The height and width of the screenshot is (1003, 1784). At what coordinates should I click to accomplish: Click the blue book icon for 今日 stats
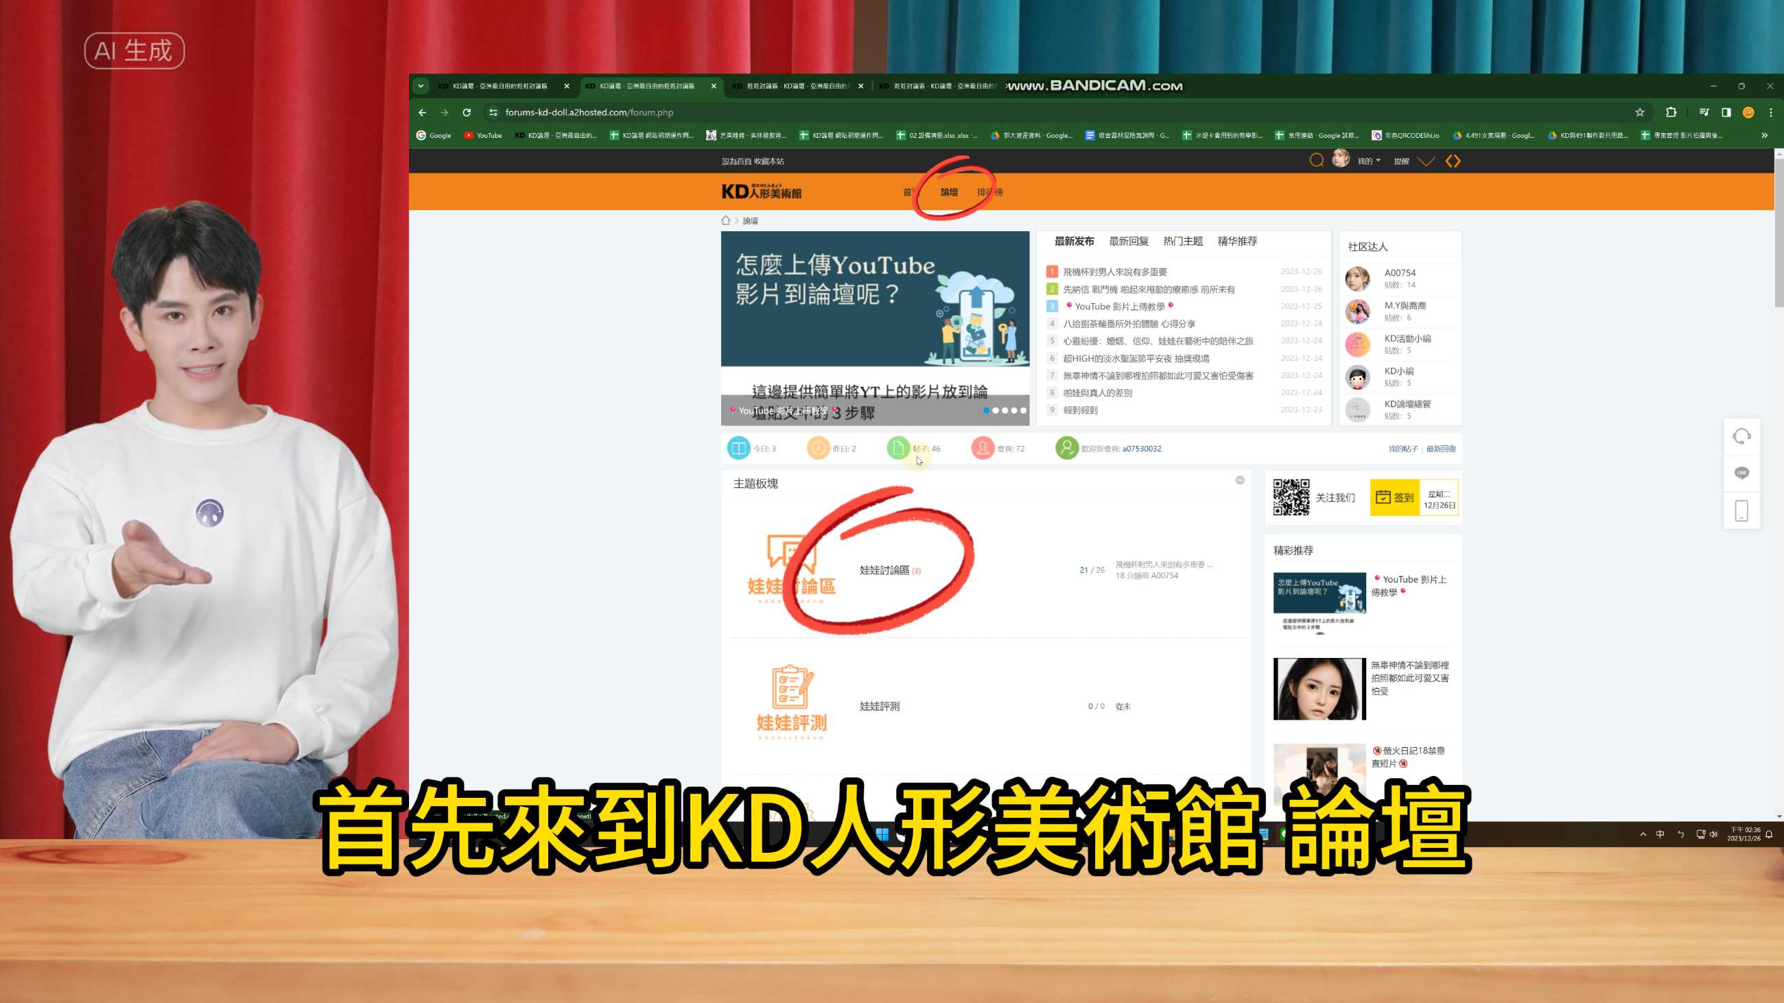(738, 448)
